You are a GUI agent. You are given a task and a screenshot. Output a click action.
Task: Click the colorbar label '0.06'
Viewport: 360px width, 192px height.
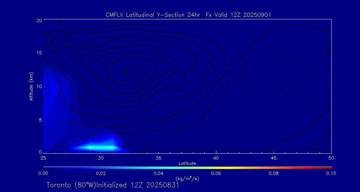[x=216, y=173]
